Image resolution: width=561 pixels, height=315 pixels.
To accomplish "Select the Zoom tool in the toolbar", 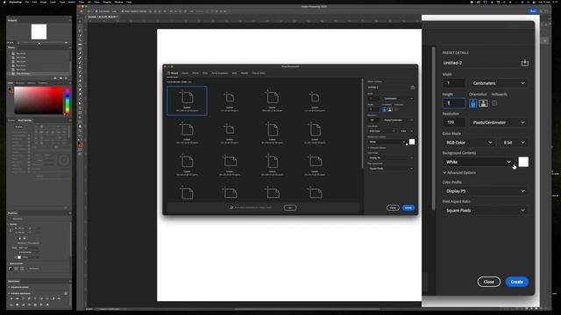I will point(80,131).
